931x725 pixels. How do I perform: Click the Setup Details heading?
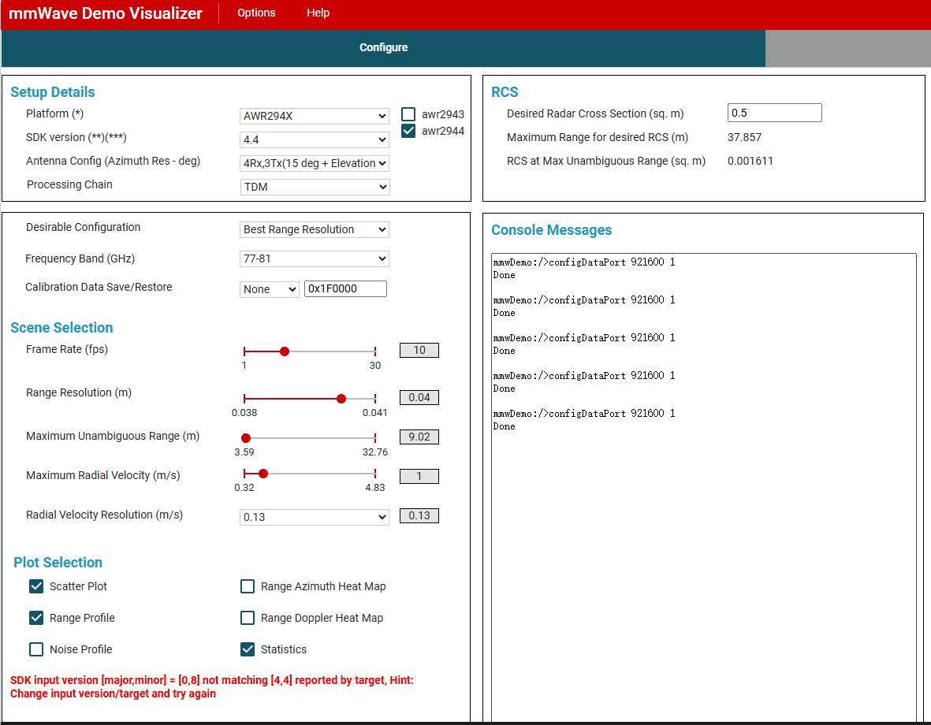pyautogui.click(x=53, y=92)
